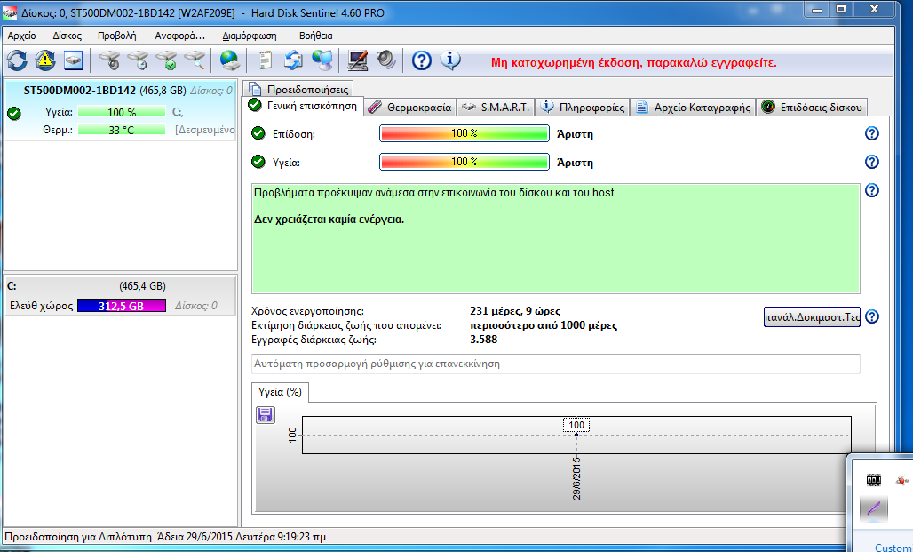Open the Αρχείο Καταγραφής tab

(x=693, y=108)
